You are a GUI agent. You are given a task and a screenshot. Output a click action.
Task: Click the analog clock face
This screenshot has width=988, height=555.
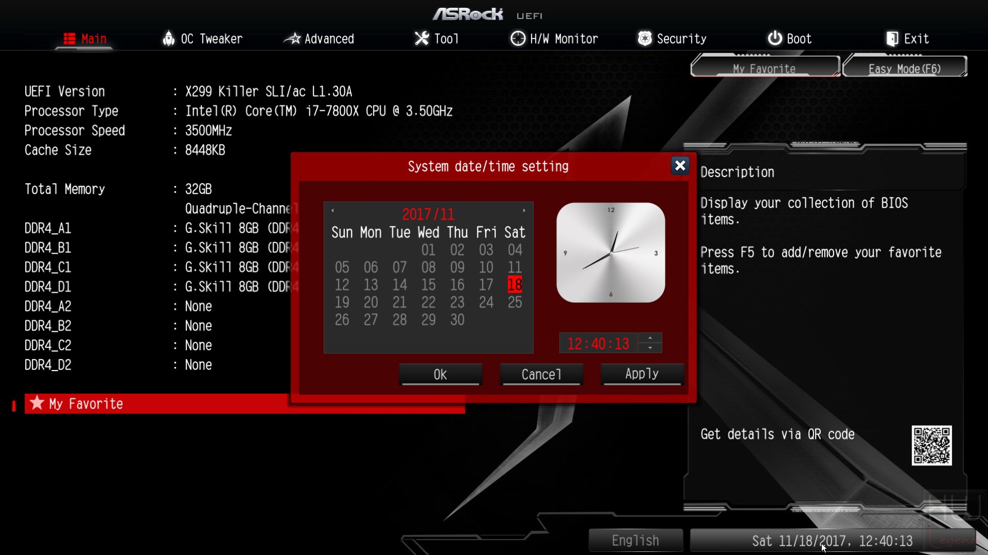click(611, 252)
